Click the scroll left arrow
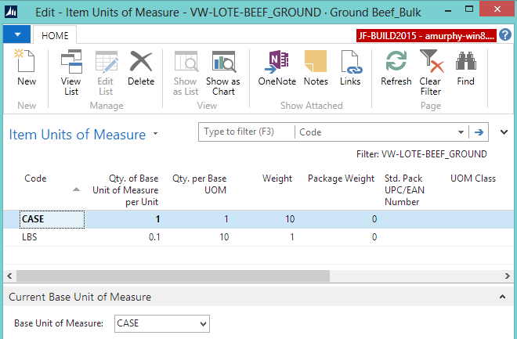517x339 pixels. click(x=9, y=276)
